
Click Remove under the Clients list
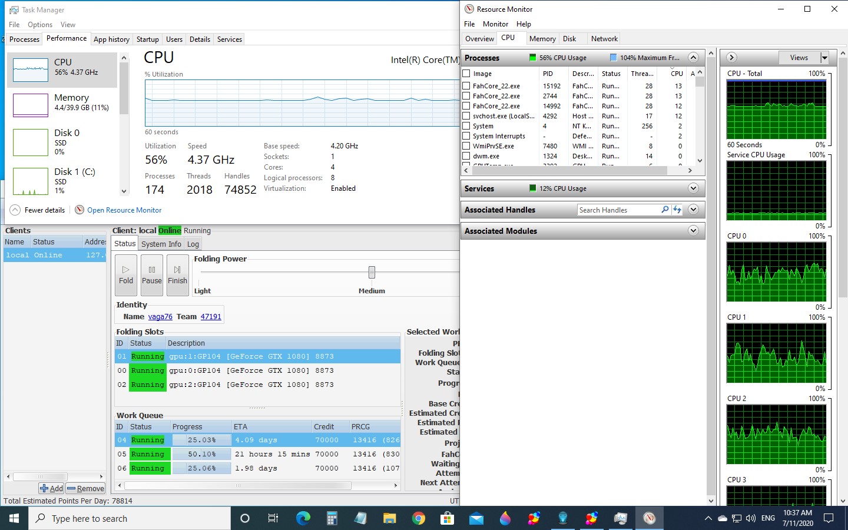point(86,488)
